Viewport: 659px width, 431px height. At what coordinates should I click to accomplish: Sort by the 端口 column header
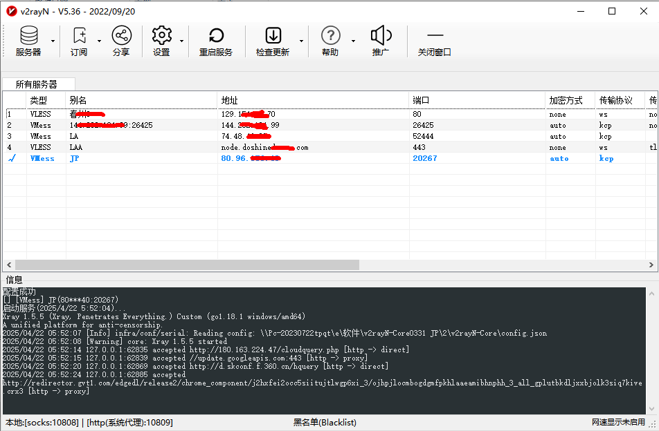pyautogui.click(x=477, y=100)
